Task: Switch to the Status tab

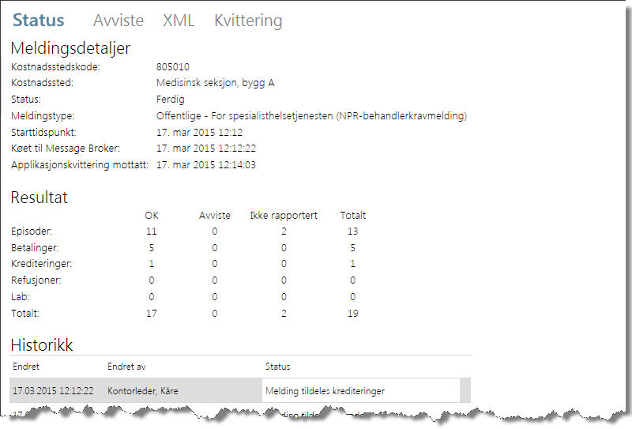Action: point(39,21)
